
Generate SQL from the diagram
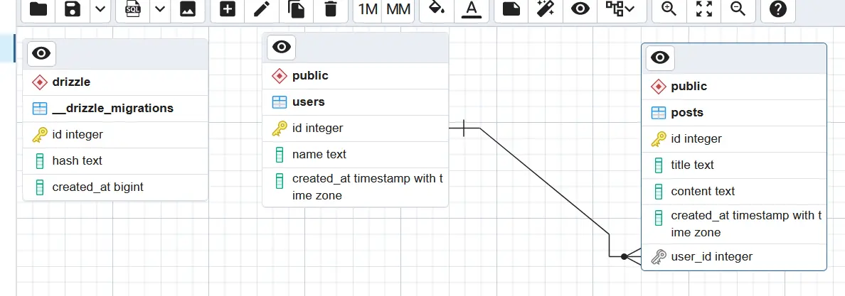pyautogui.click(x=132, y=9)
